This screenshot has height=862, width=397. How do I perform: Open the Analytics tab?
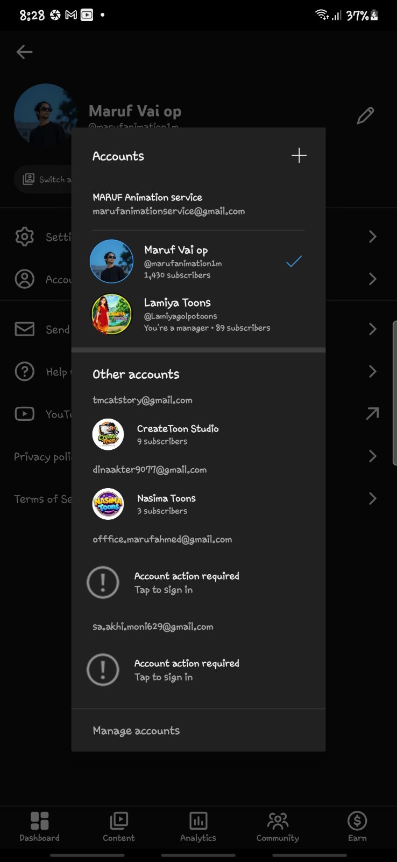tap(198, 826)
